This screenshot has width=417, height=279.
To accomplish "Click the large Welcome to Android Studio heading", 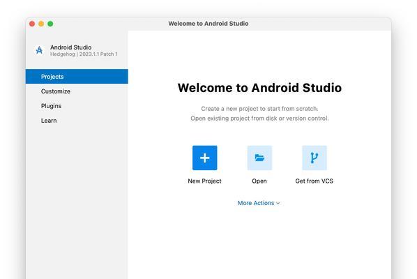I will [259, 88].
